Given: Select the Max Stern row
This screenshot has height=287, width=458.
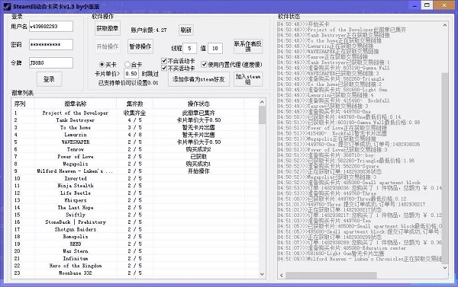Looking at the screenshot, I should pos(135,251).
